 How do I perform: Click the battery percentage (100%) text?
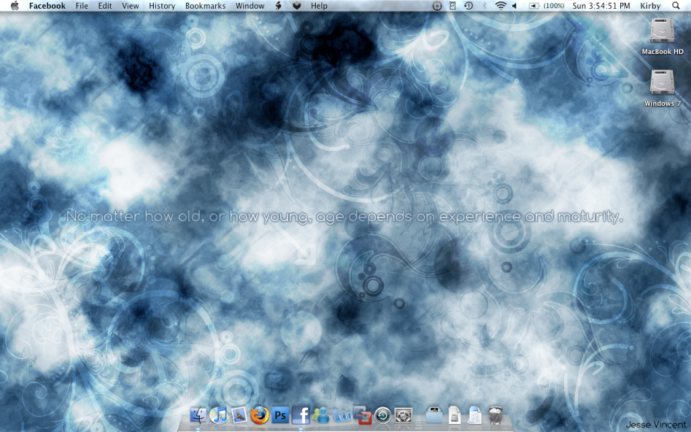click(553, 5)
